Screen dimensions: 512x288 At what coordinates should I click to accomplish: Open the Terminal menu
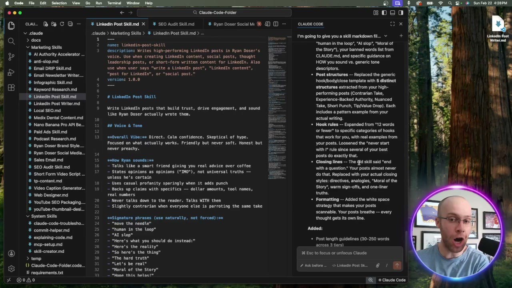pyautogui.click(x=114, y=3)
